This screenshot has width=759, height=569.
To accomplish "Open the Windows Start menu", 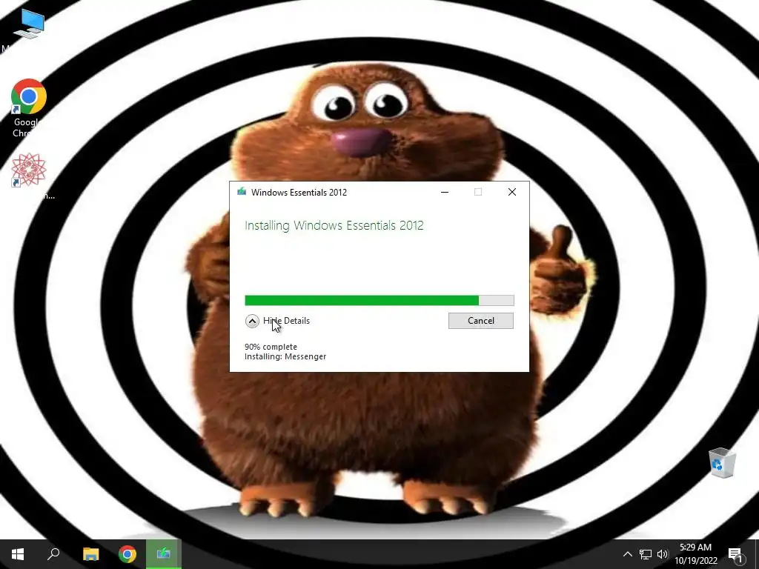I will click(18, 554).
